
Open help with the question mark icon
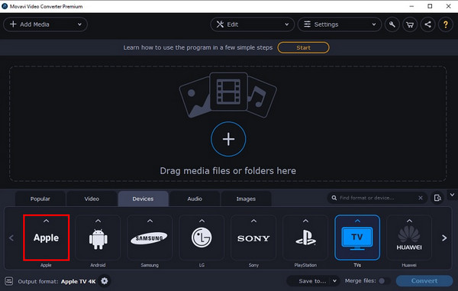click(446, 24)
